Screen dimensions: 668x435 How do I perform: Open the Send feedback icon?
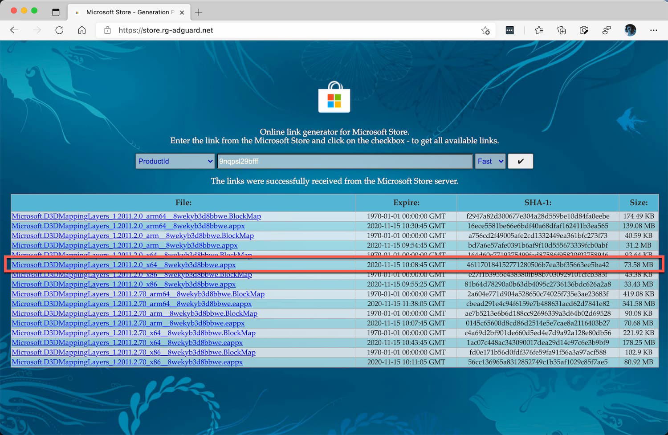tap(607, 30)
